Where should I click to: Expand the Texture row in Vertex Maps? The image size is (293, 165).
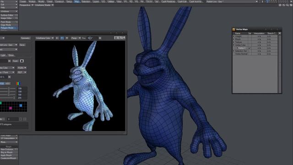[233, 42]
